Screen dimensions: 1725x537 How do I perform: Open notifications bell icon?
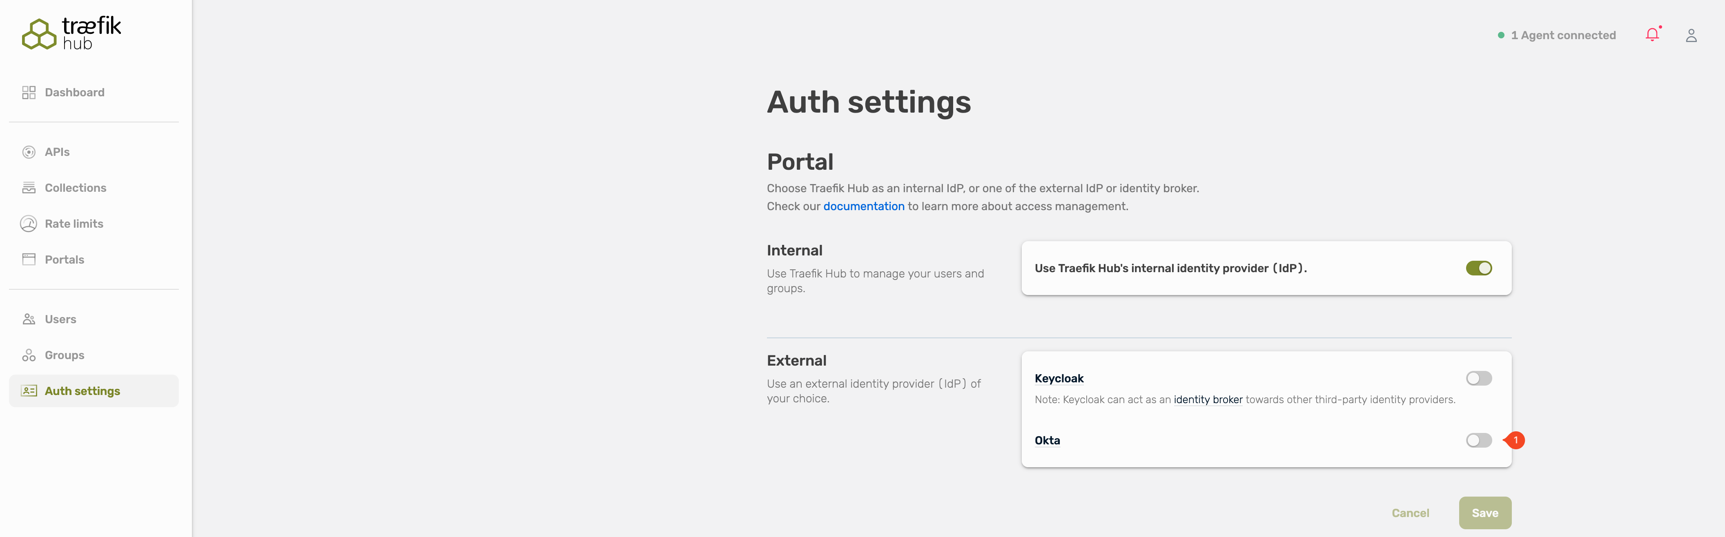[1652, 35]
